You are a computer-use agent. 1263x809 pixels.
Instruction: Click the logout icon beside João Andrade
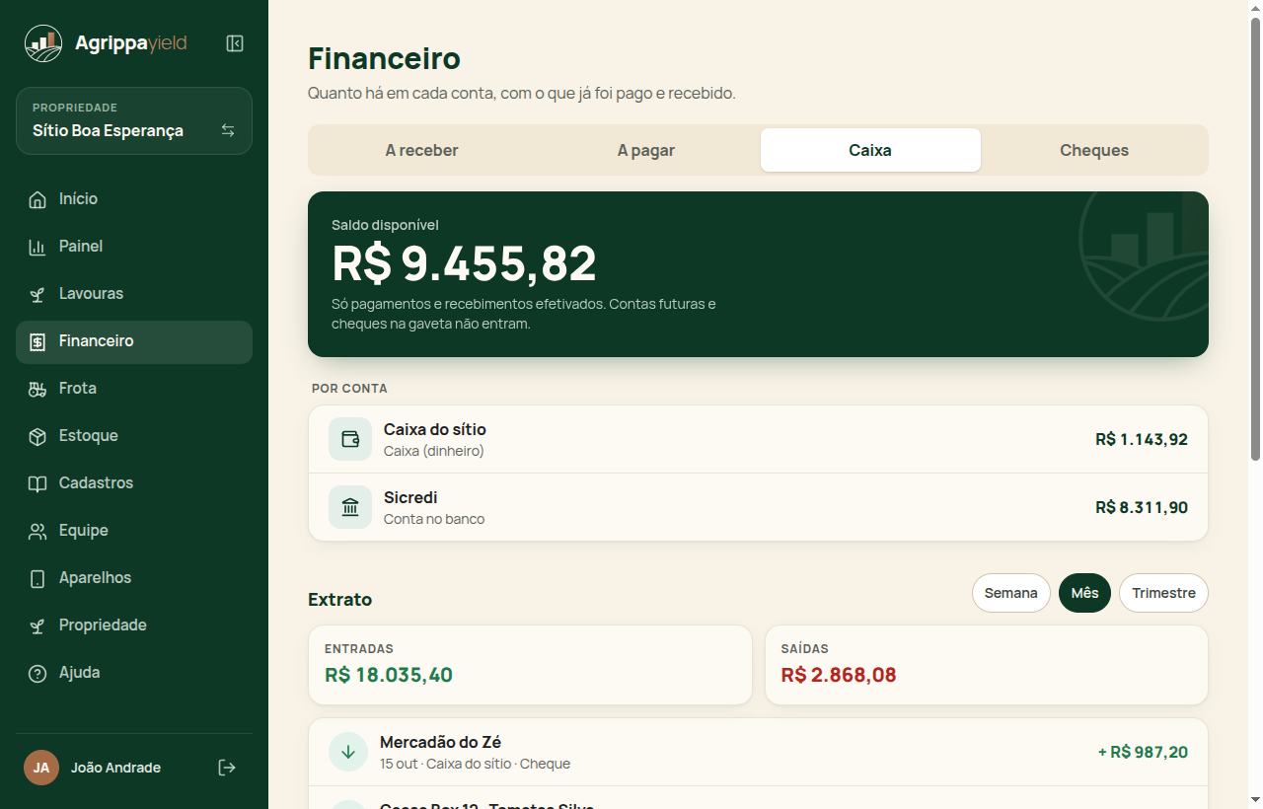click(x=227, y=768)
